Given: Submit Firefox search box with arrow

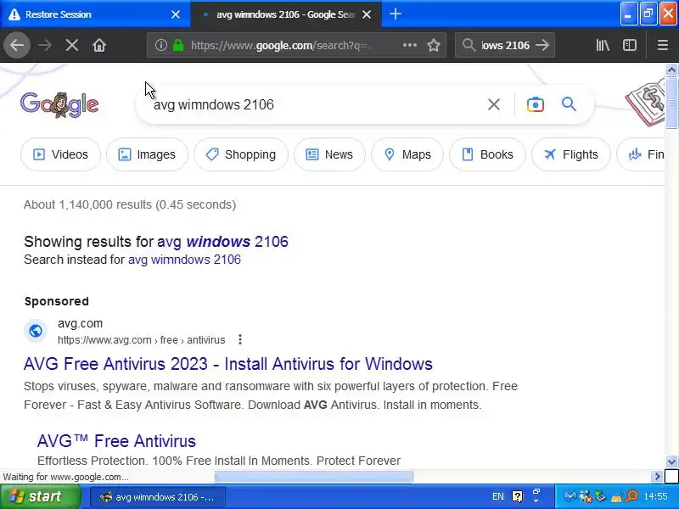Looking at the screenshot, I should point(542,45).
